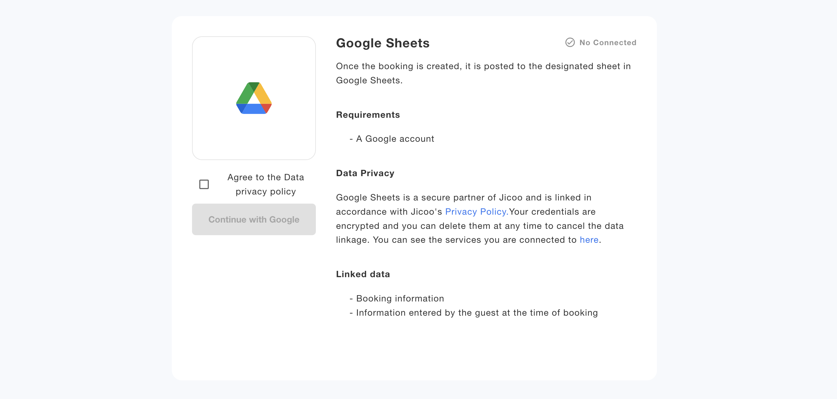Screen dimensions: 837x399
Task: Click the '- Booking information' line
Action: click(397, 299)
